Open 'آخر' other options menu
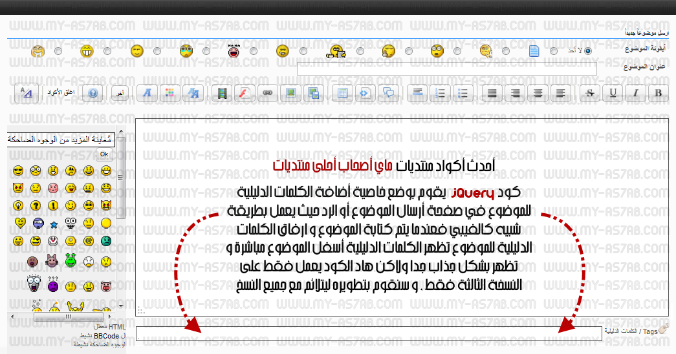The height and width of the screenshot is (354, 676). (x=120, y=93)
